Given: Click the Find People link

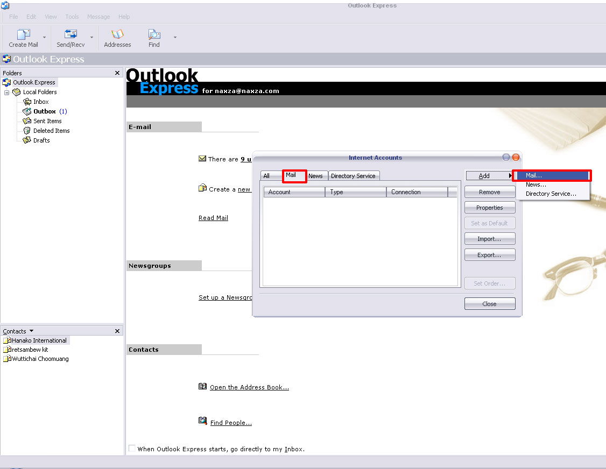Looking at the screenshot, I should [231, 423].
